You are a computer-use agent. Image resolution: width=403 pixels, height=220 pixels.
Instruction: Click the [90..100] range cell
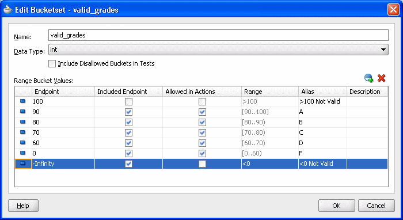pos(270,112)
